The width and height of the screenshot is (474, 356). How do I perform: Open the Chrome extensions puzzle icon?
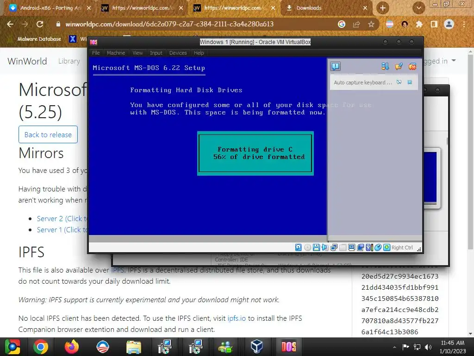419,24
